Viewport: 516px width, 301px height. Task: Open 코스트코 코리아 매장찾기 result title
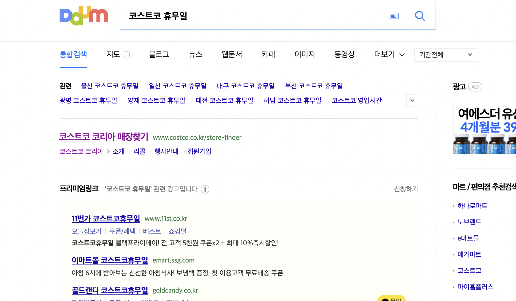[104, 137]
